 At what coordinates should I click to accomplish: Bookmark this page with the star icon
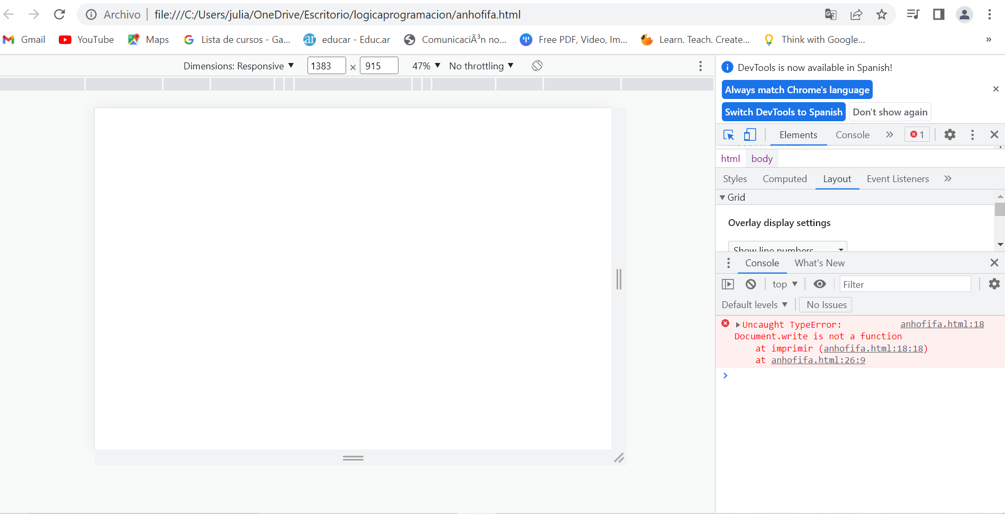[x=882, y=14]
